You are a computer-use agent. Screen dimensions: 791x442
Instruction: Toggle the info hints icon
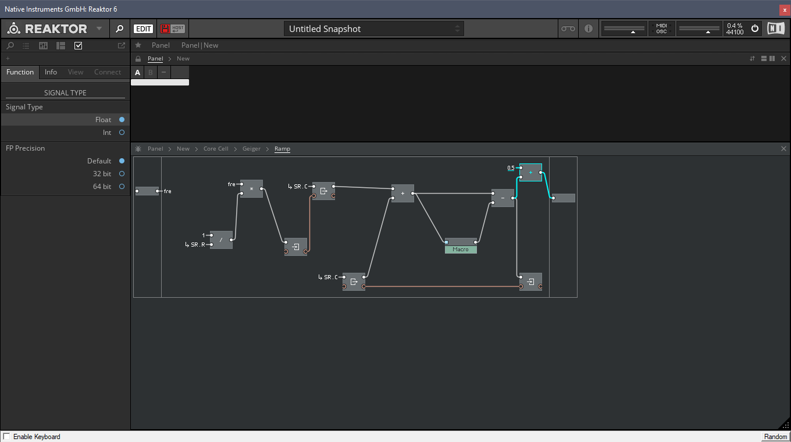(x=589, y=28)
